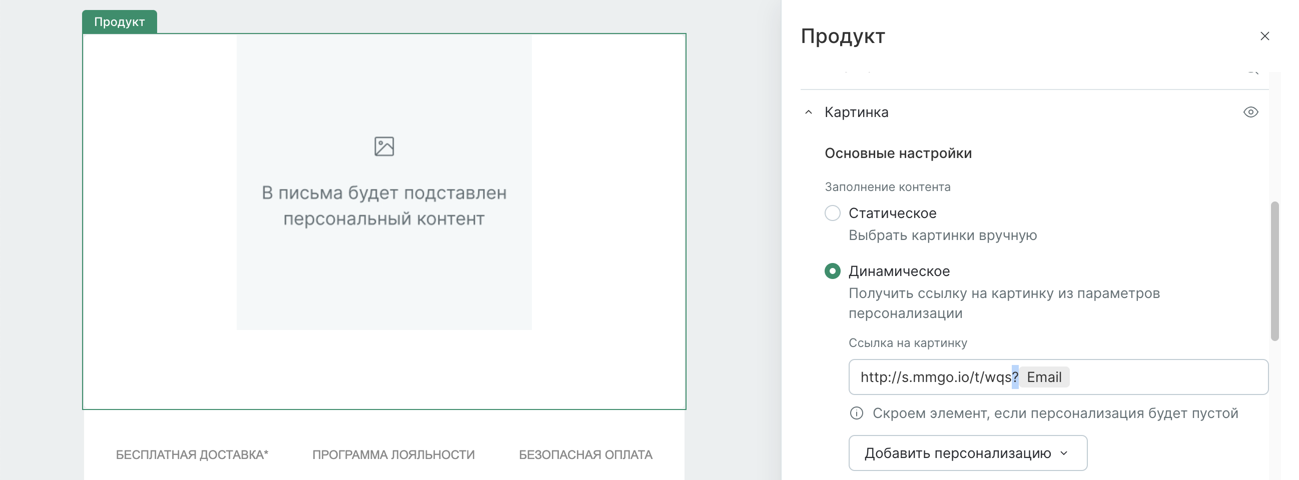Viewport: 1299px width, 480px height.
Task: Click the Продукт panel heading
Action: tap(843, 36)
